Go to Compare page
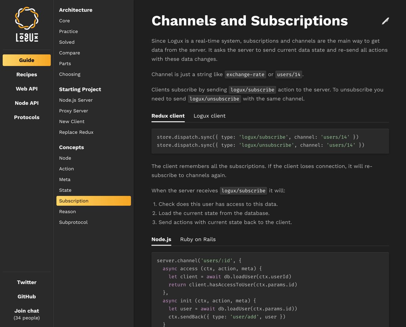The height and width of the screenshot is (327, 406). click(x=69, y=53)
